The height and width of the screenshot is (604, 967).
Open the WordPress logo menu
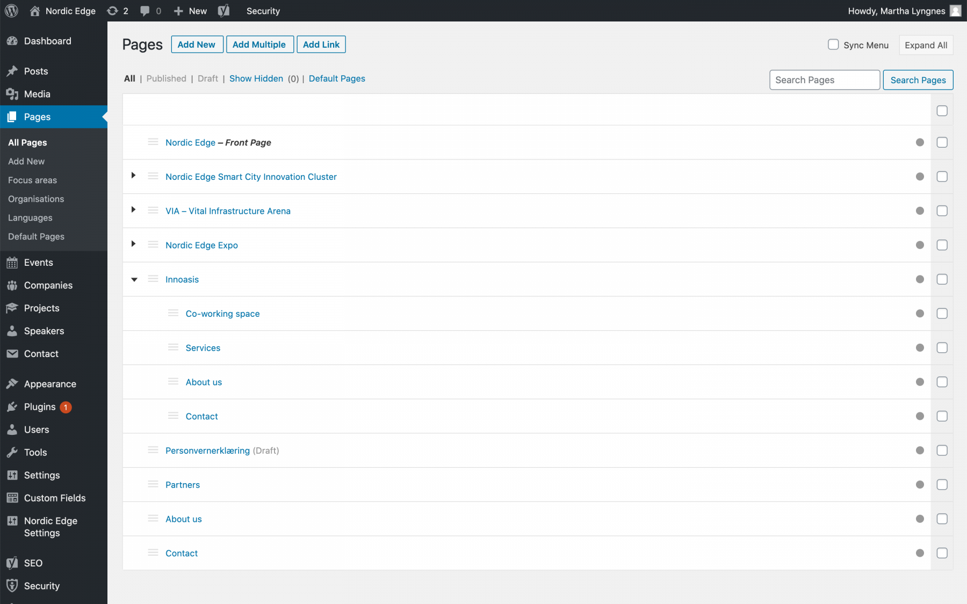pyautogui.click(x=11, y=11)
